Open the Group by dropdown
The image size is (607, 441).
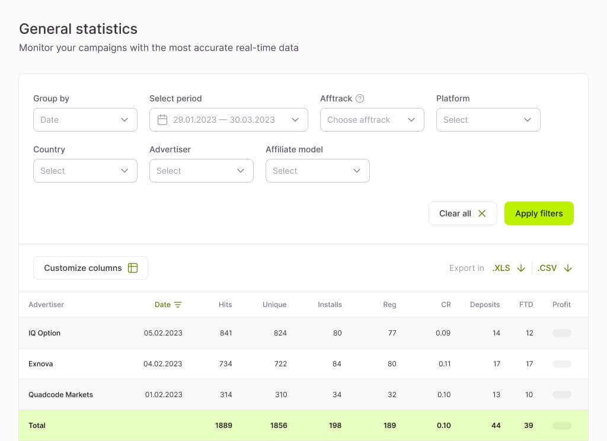85,120
